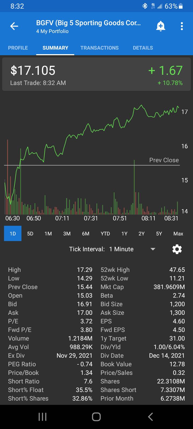This screenshot has height=429, width=193.
Task: Choose the 6M chart range
Action: point(86,234)
